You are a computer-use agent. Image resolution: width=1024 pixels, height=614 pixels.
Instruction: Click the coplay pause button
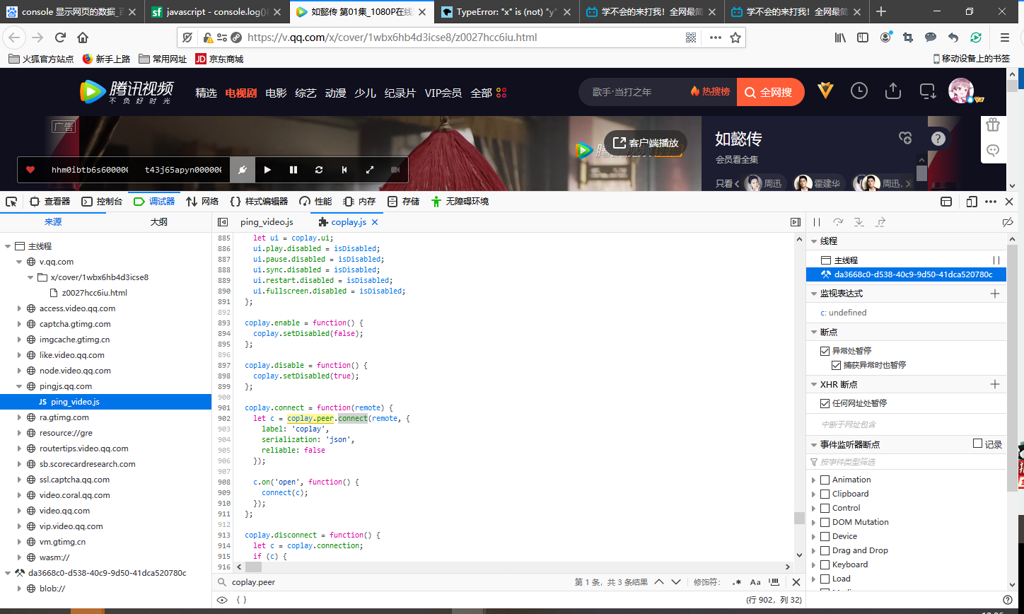293,170
